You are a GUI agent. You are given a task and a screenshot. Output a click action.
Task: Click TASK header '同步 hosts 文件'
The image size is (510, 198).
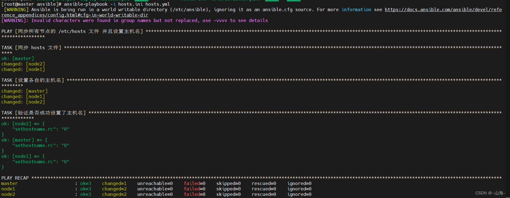coord(31,48)
